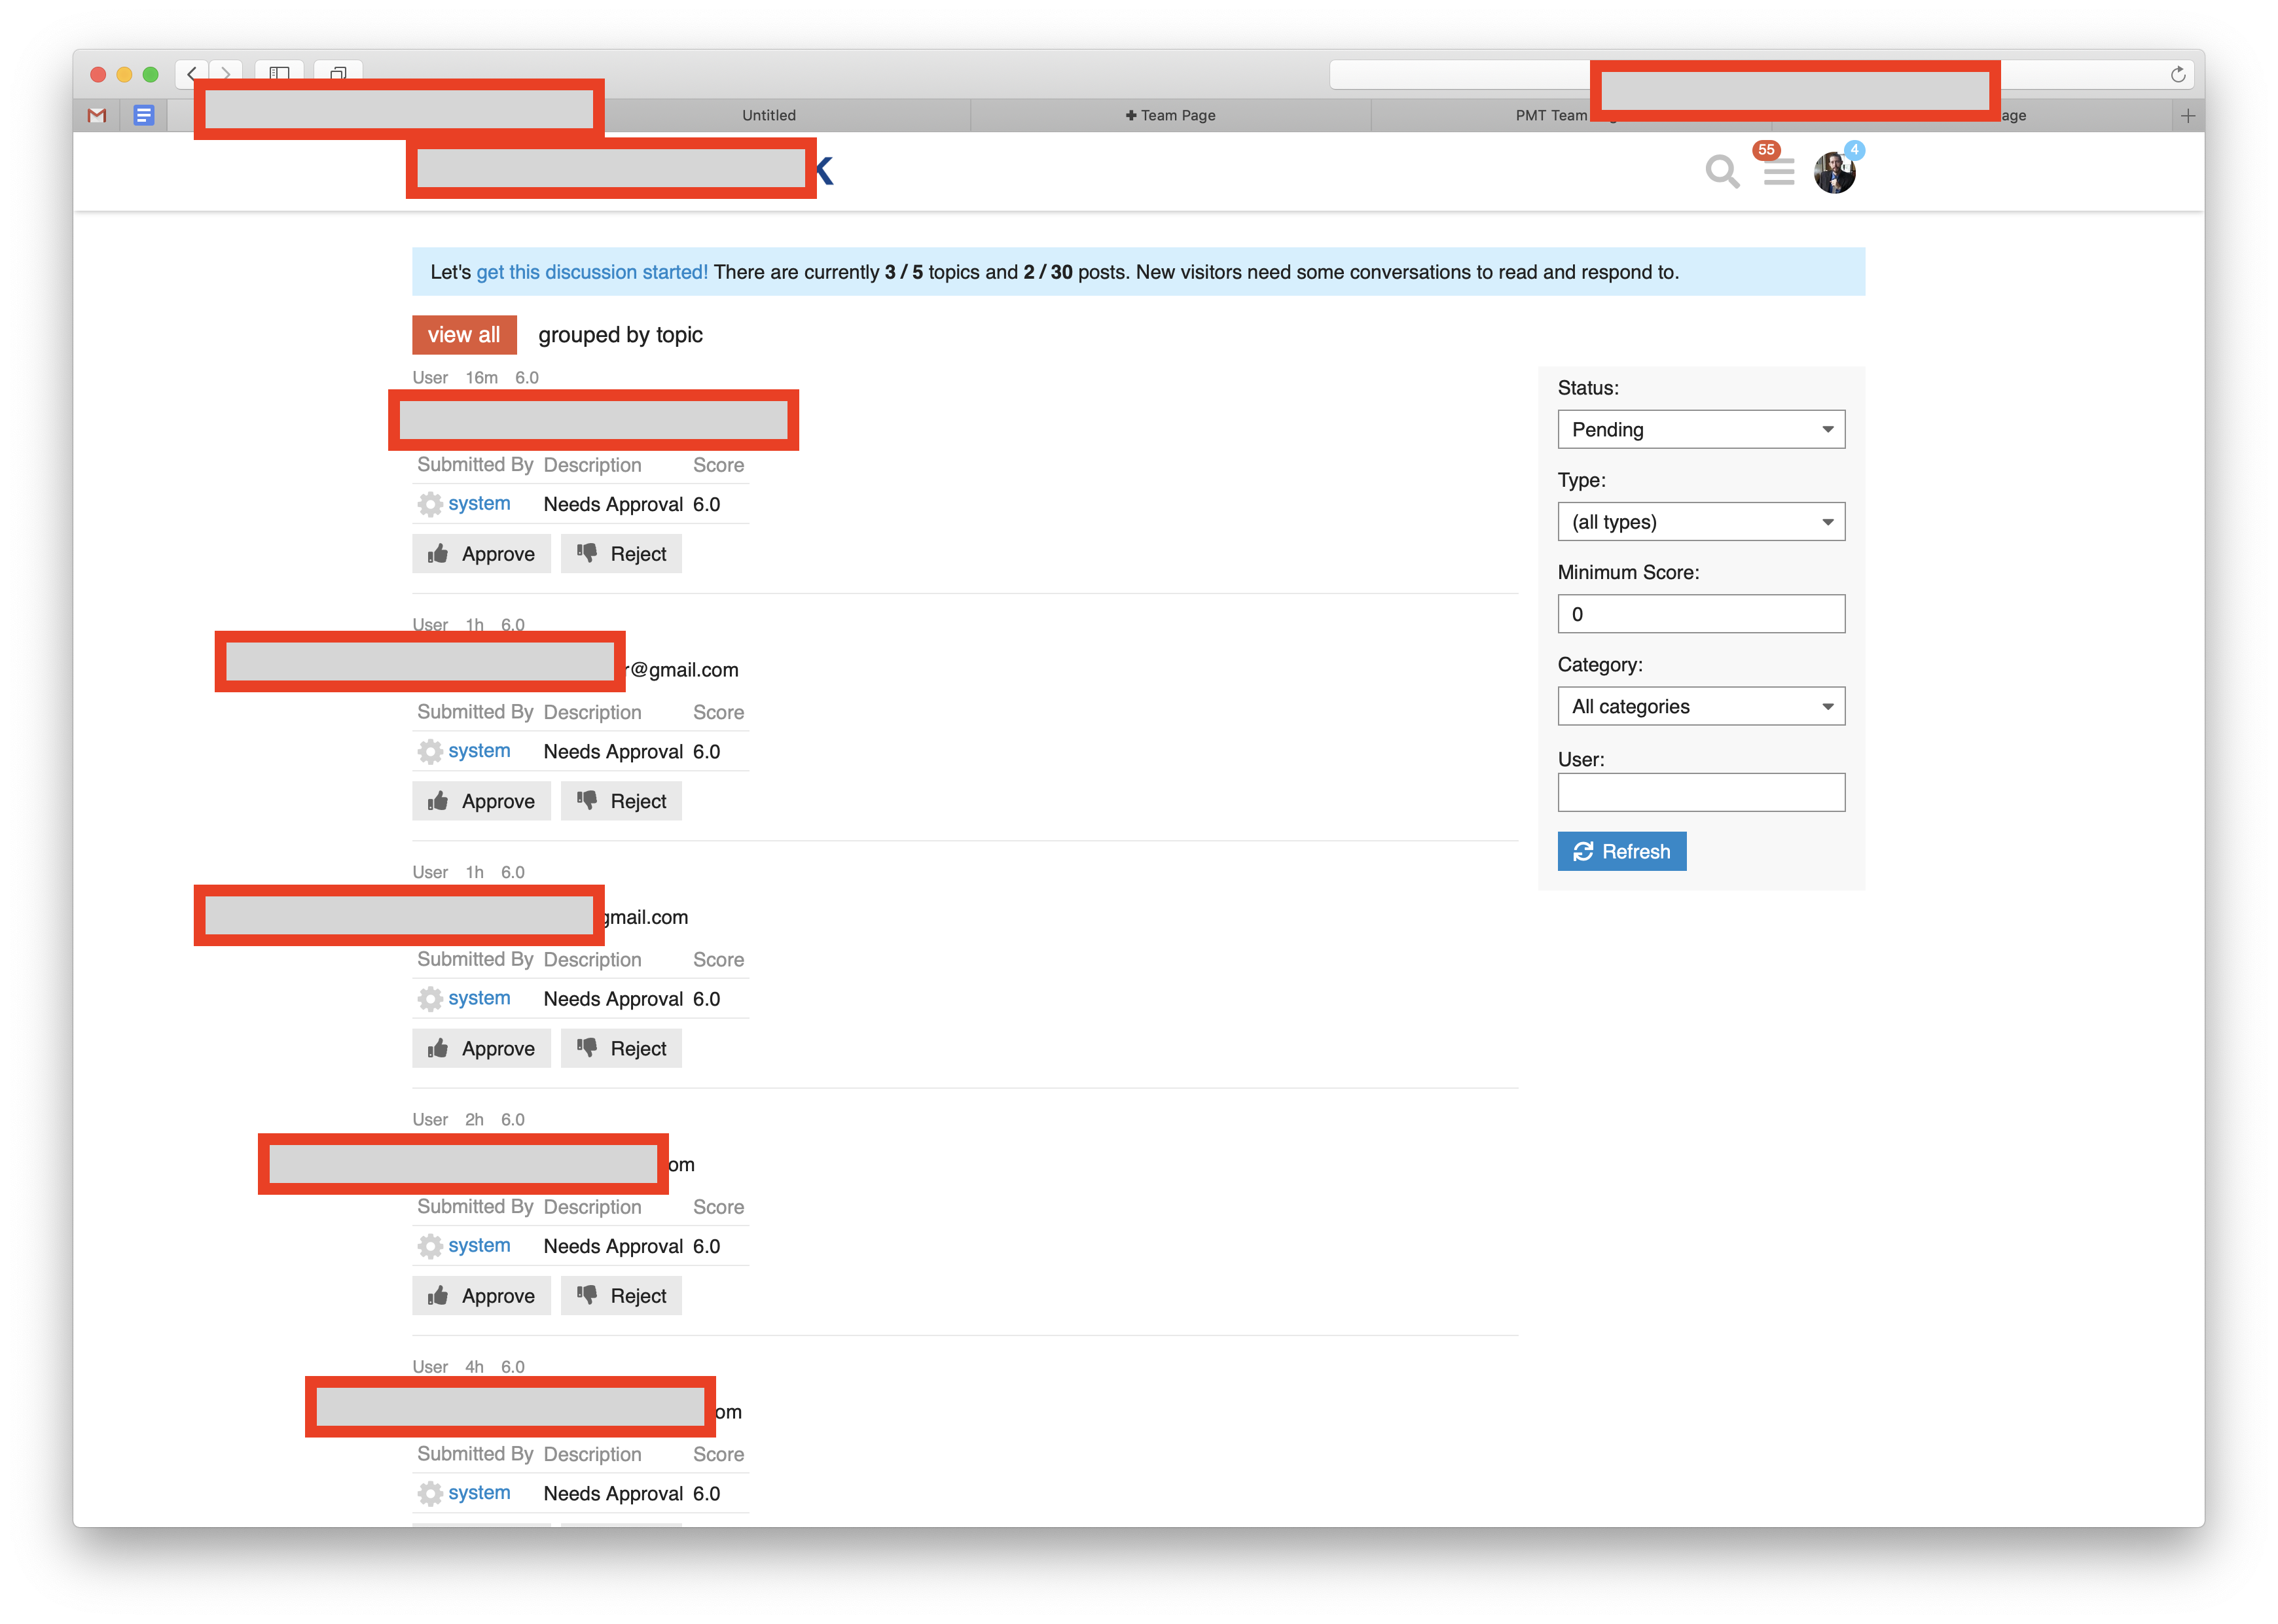Click the 'User 4h 6.0' header line
Image resolution: width=2278 pixels, height=1624 pixels.
pos(468,1366)
